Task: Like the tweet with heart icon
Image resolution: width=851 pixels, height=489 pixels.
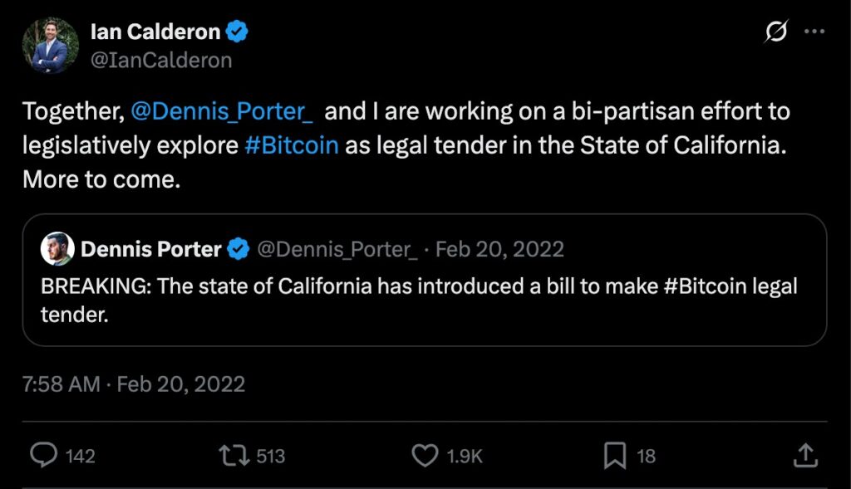Action: pyautogui.click(x=425, y=455)
